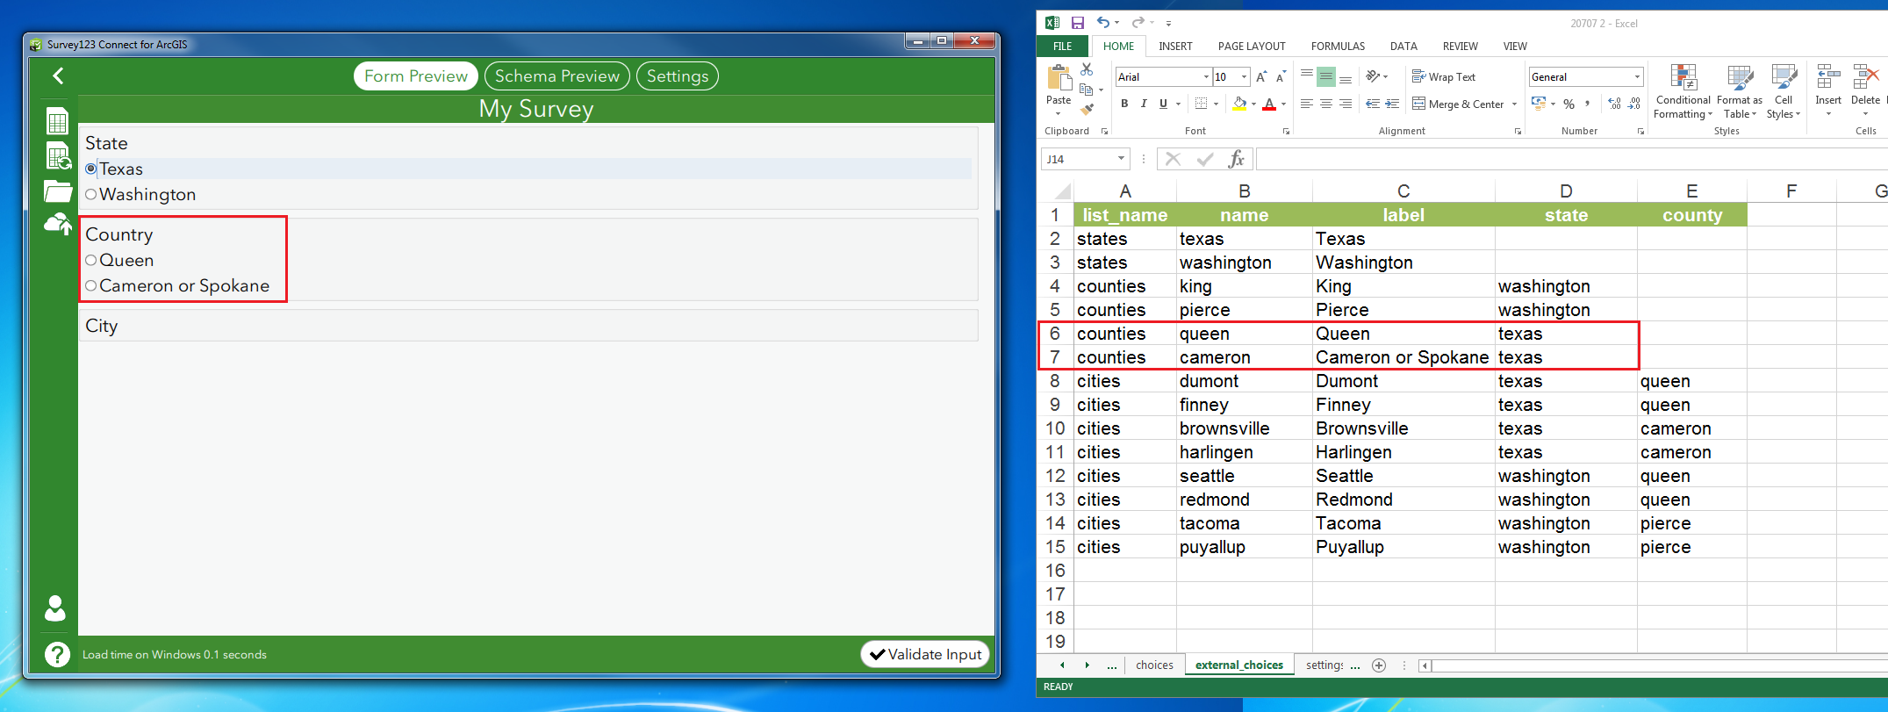
Task: Apply bold formatting in Excel
Action: [1124, 104]
